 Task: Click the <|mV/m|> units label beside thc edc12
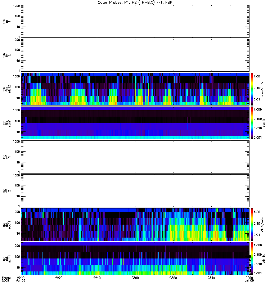[262, 225]
